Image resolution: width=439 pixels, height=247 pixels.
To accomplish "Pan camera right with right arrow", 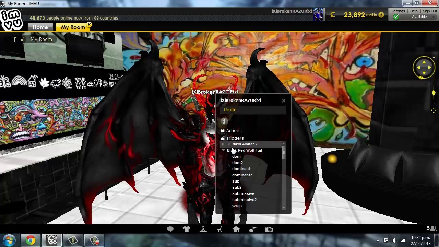I will coord(429,68).
